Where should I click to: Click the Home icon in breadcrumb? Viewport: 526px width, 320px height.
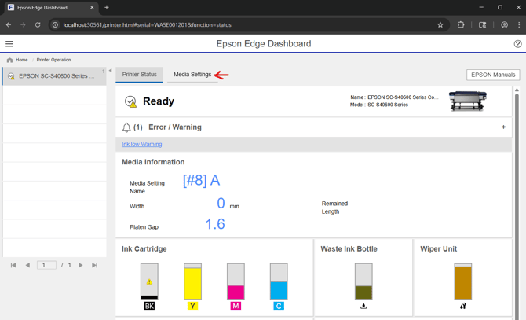10,60
